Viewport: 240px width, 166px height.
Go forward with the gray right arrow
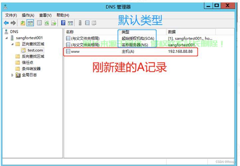13,23
